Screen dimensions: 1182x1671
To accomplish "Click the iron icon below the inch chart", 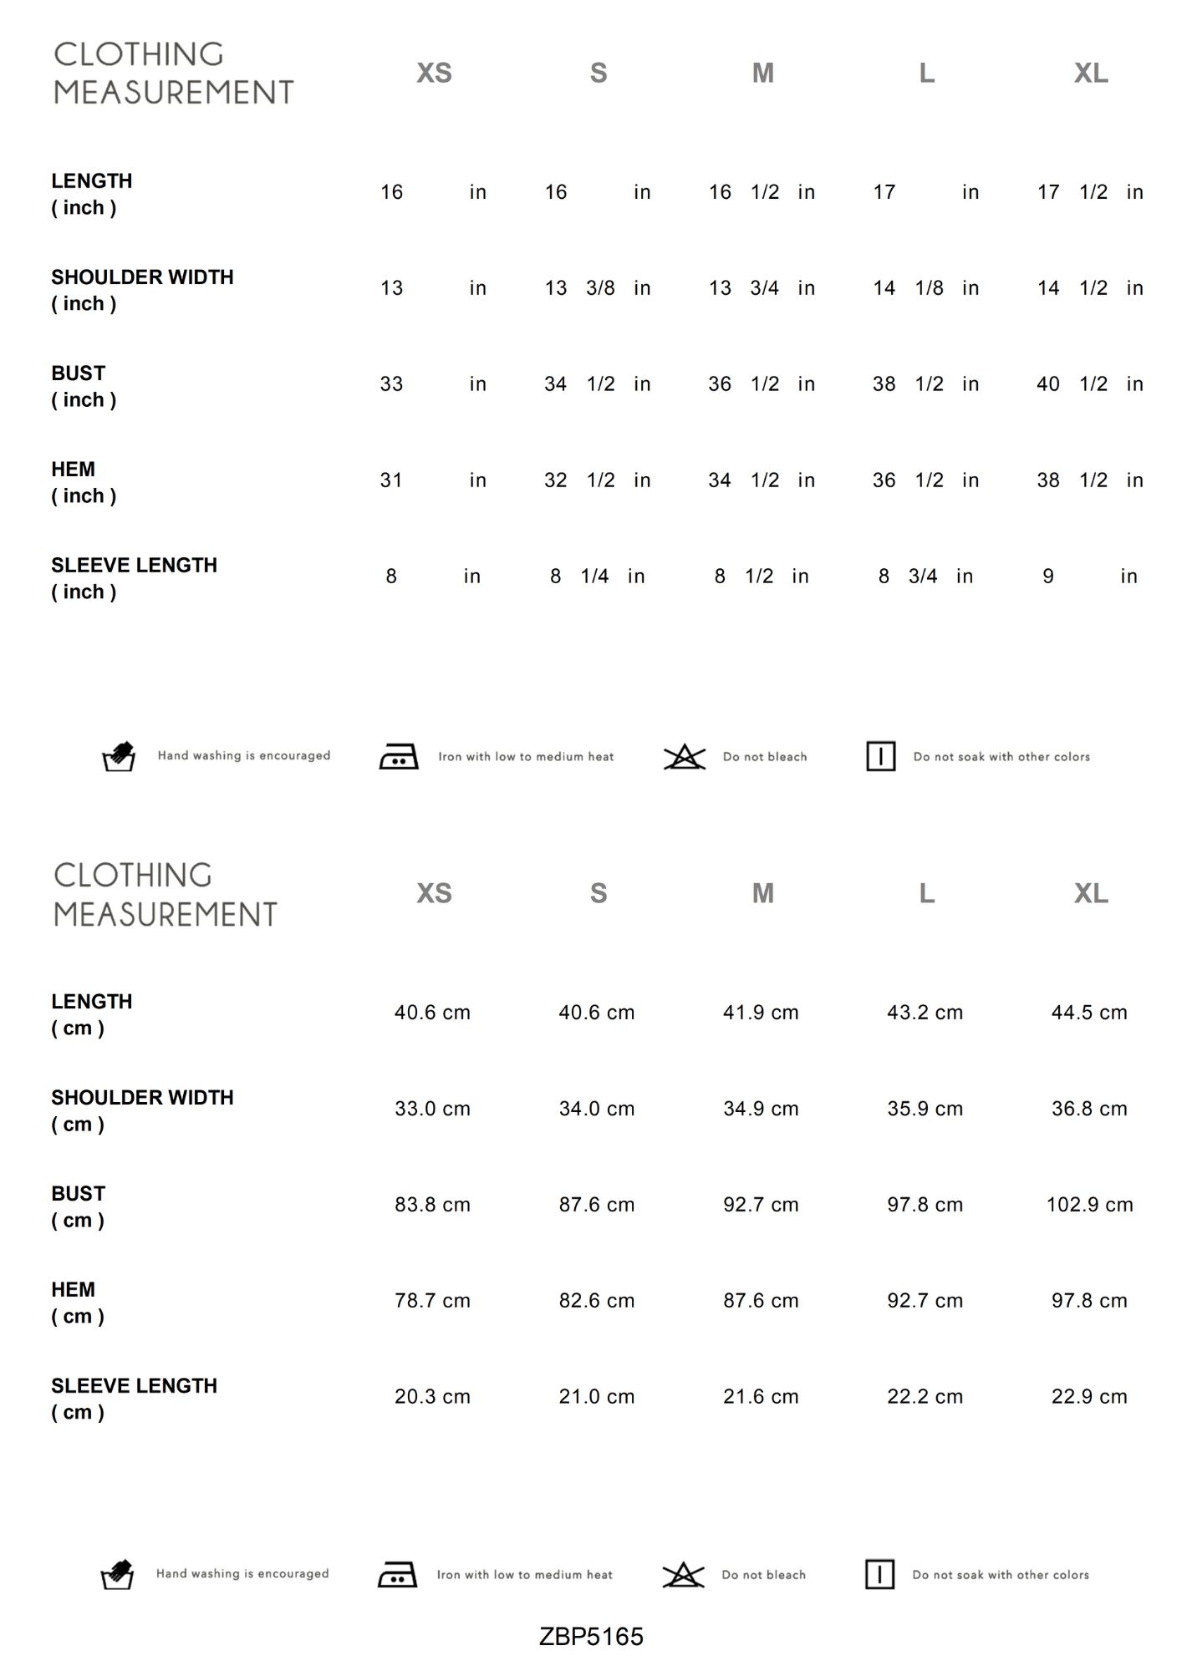I will pyautogui.click(x=399, y=756).
